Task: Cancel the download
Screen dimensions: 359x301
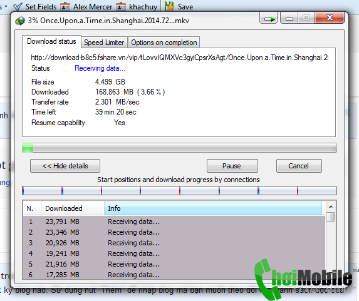Action: (299, 166)
